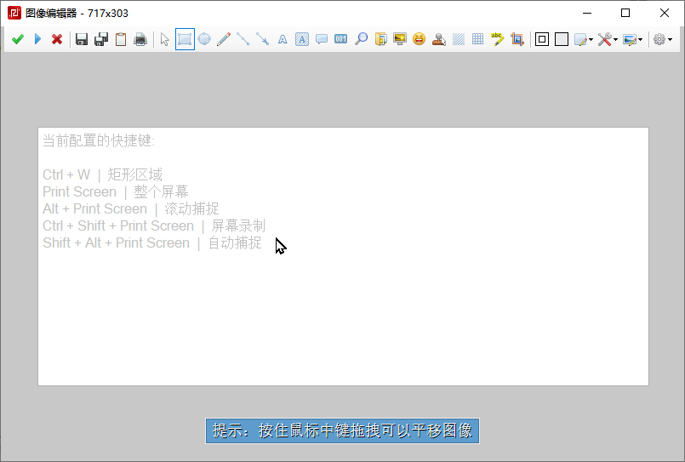Choose Save As via the double-floppy icon

(x=101, y=39)
